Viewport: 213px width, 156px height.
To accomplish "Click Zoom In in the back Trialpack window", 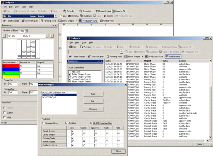I will coord(69,11).
